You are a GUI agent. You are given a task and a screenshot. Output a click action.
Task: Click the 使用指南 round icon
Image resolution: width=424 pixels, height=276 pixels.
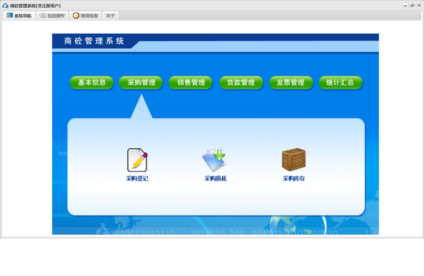coord(76,15)
